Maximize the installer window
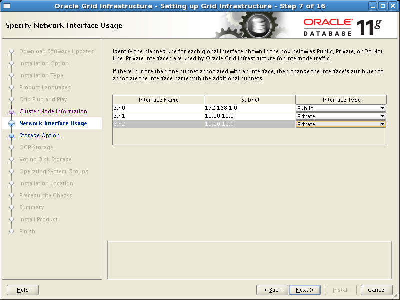The width and height of the screenshot is (400, 300). click(x=383, y=6)
